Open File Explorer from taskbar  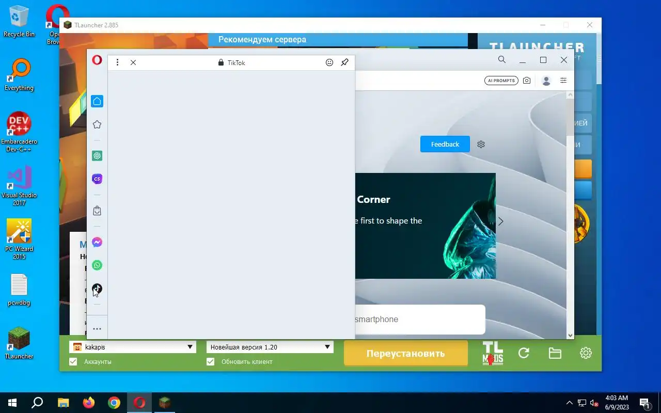63,403
